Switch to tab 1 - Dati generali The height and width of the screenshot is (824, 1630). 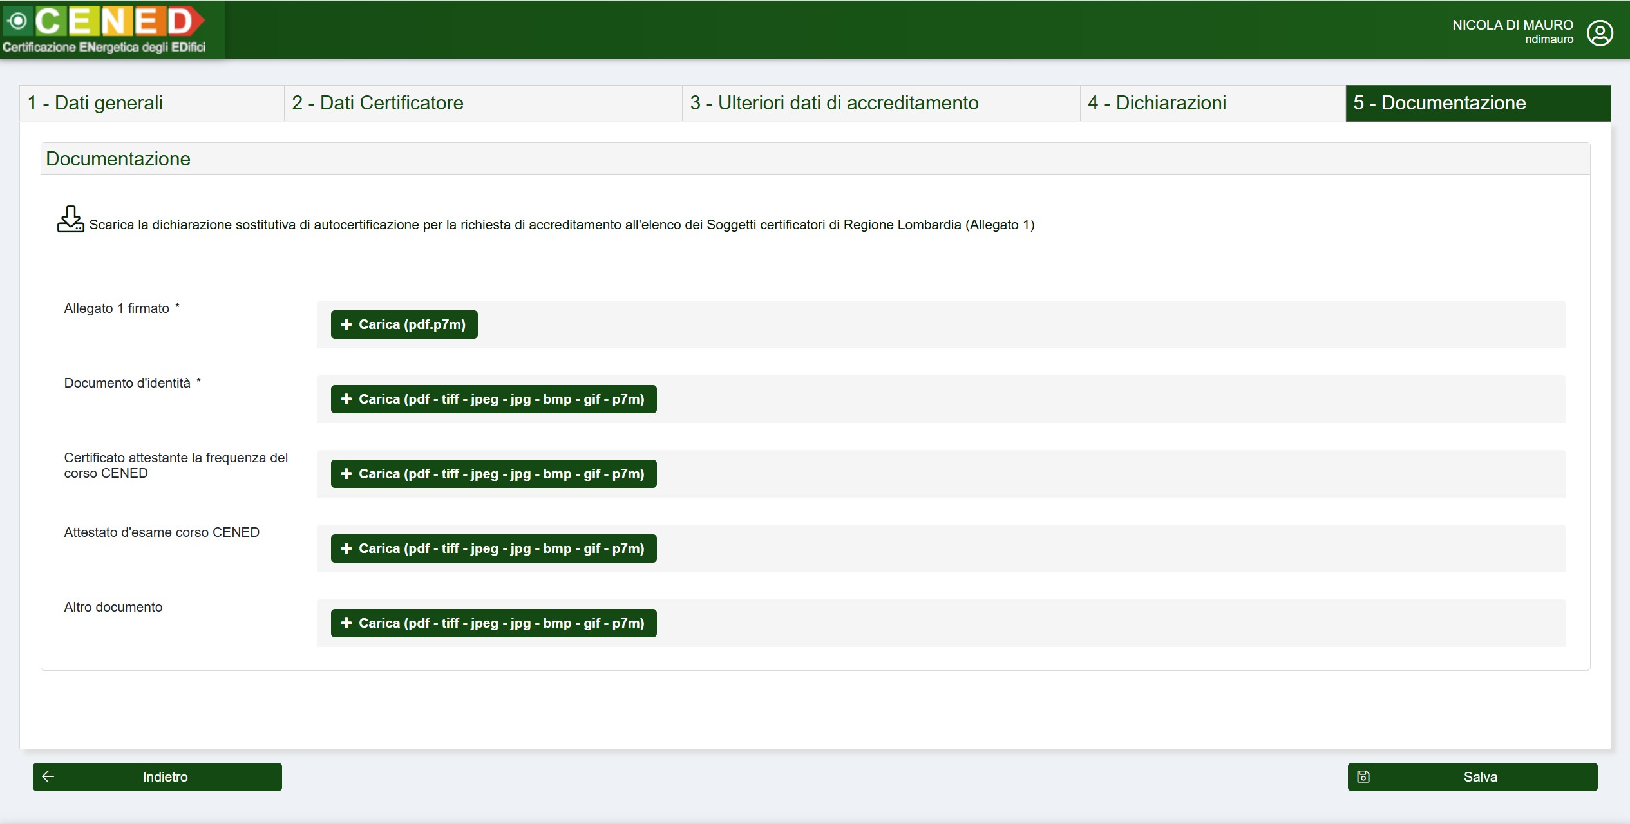coord(152,103)
